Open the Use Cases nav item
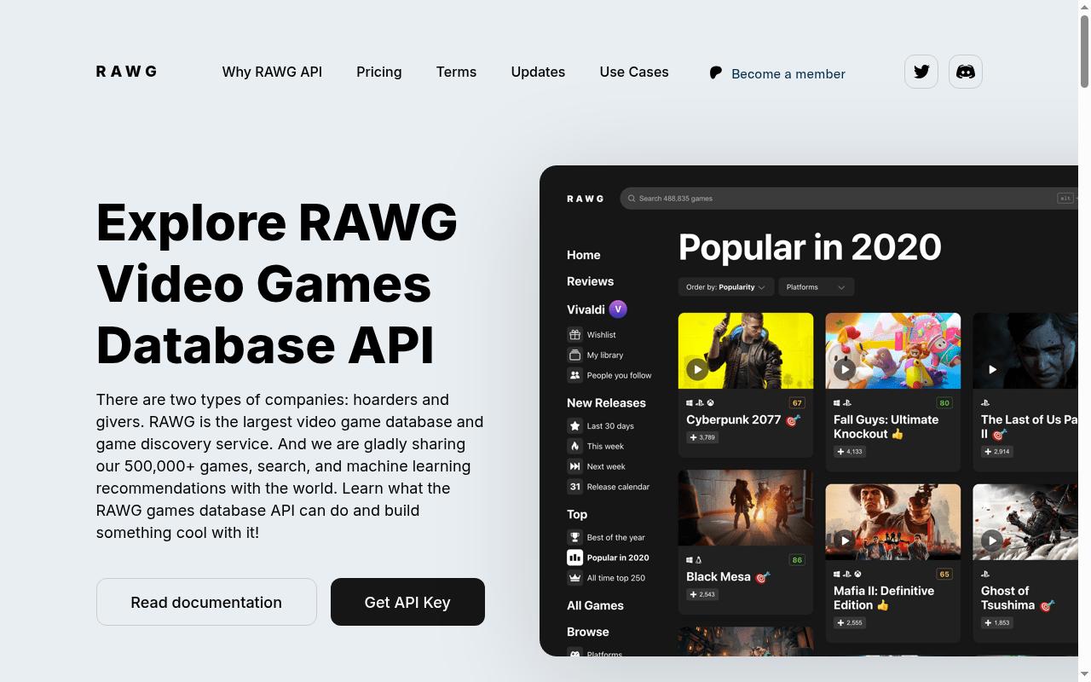1091x682 pixels. tap(634, 72)
